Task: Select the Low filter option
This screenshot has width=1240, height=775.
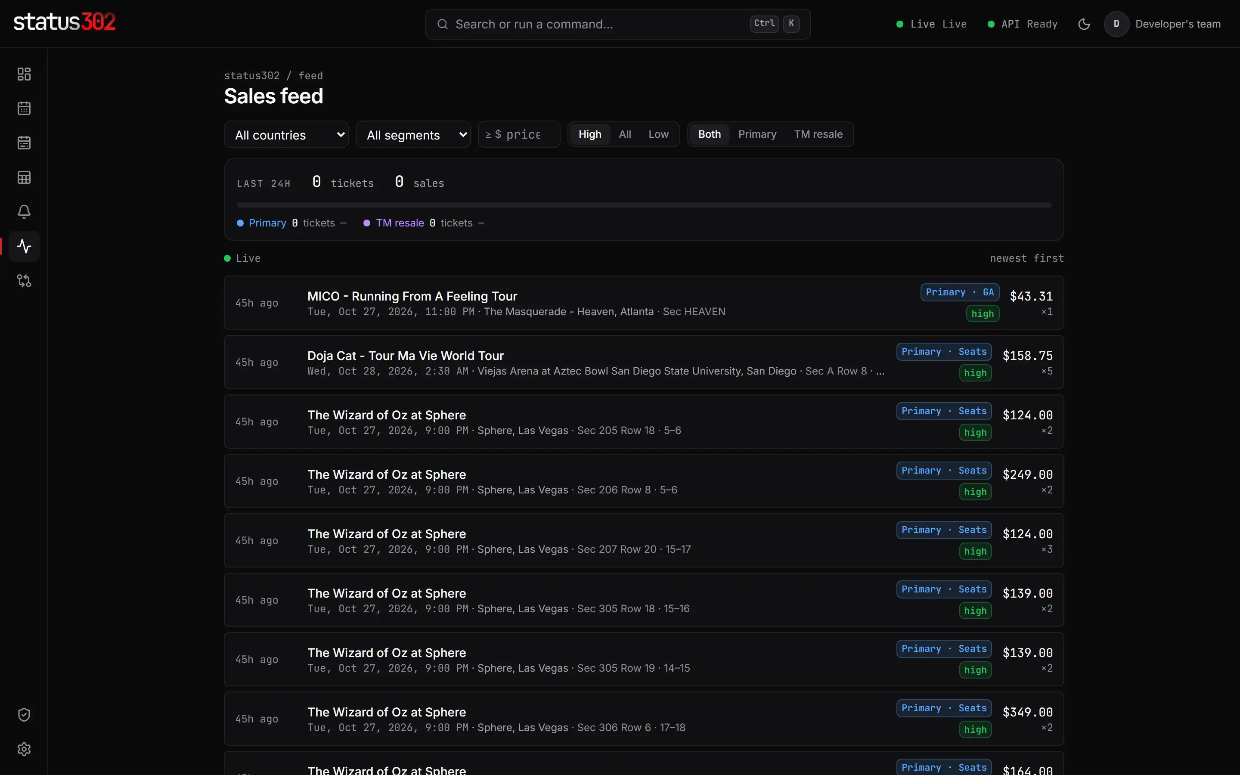Action: [658, 134]
